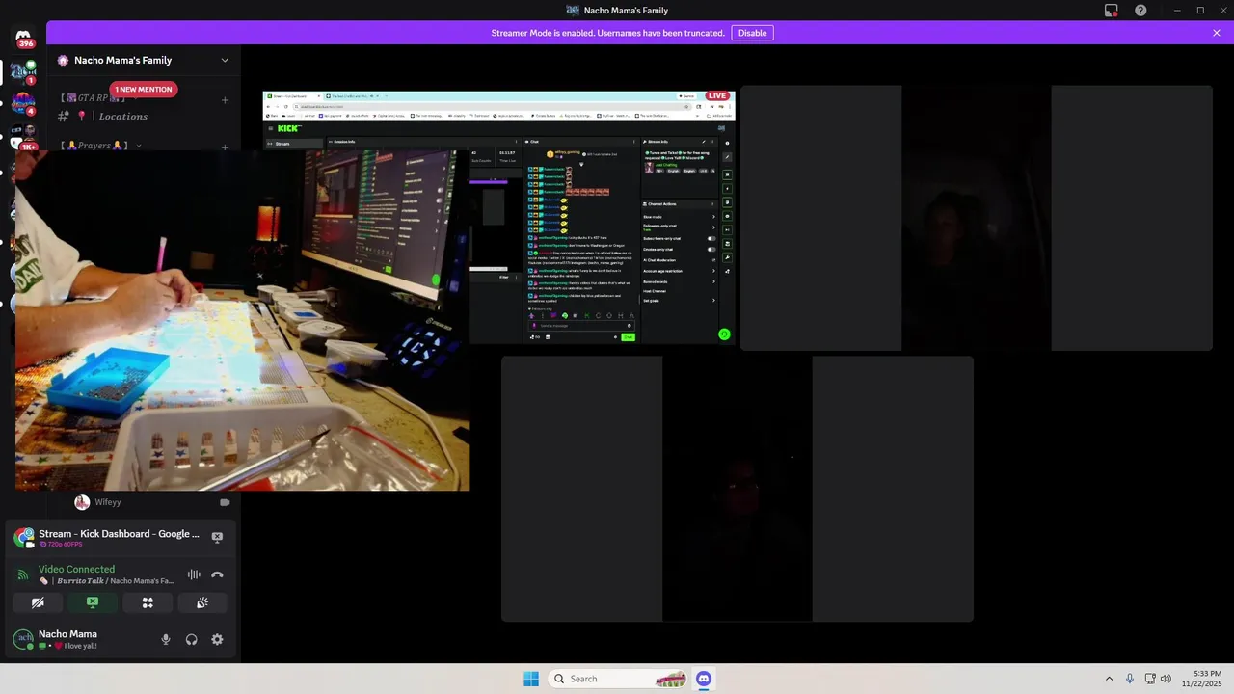Screen dimensions: 1234x694
Task: Open Windows Start menu
Action: pyautogui.click(x=531, y=679)
